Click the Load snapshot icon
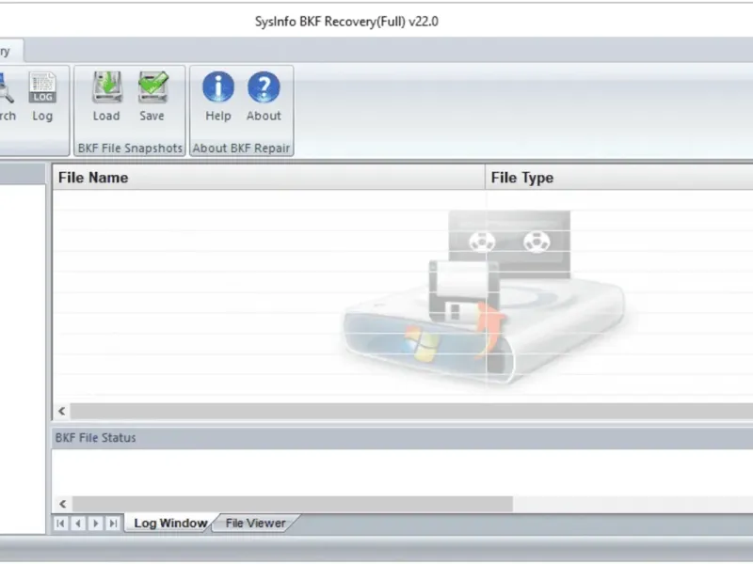 106,96
